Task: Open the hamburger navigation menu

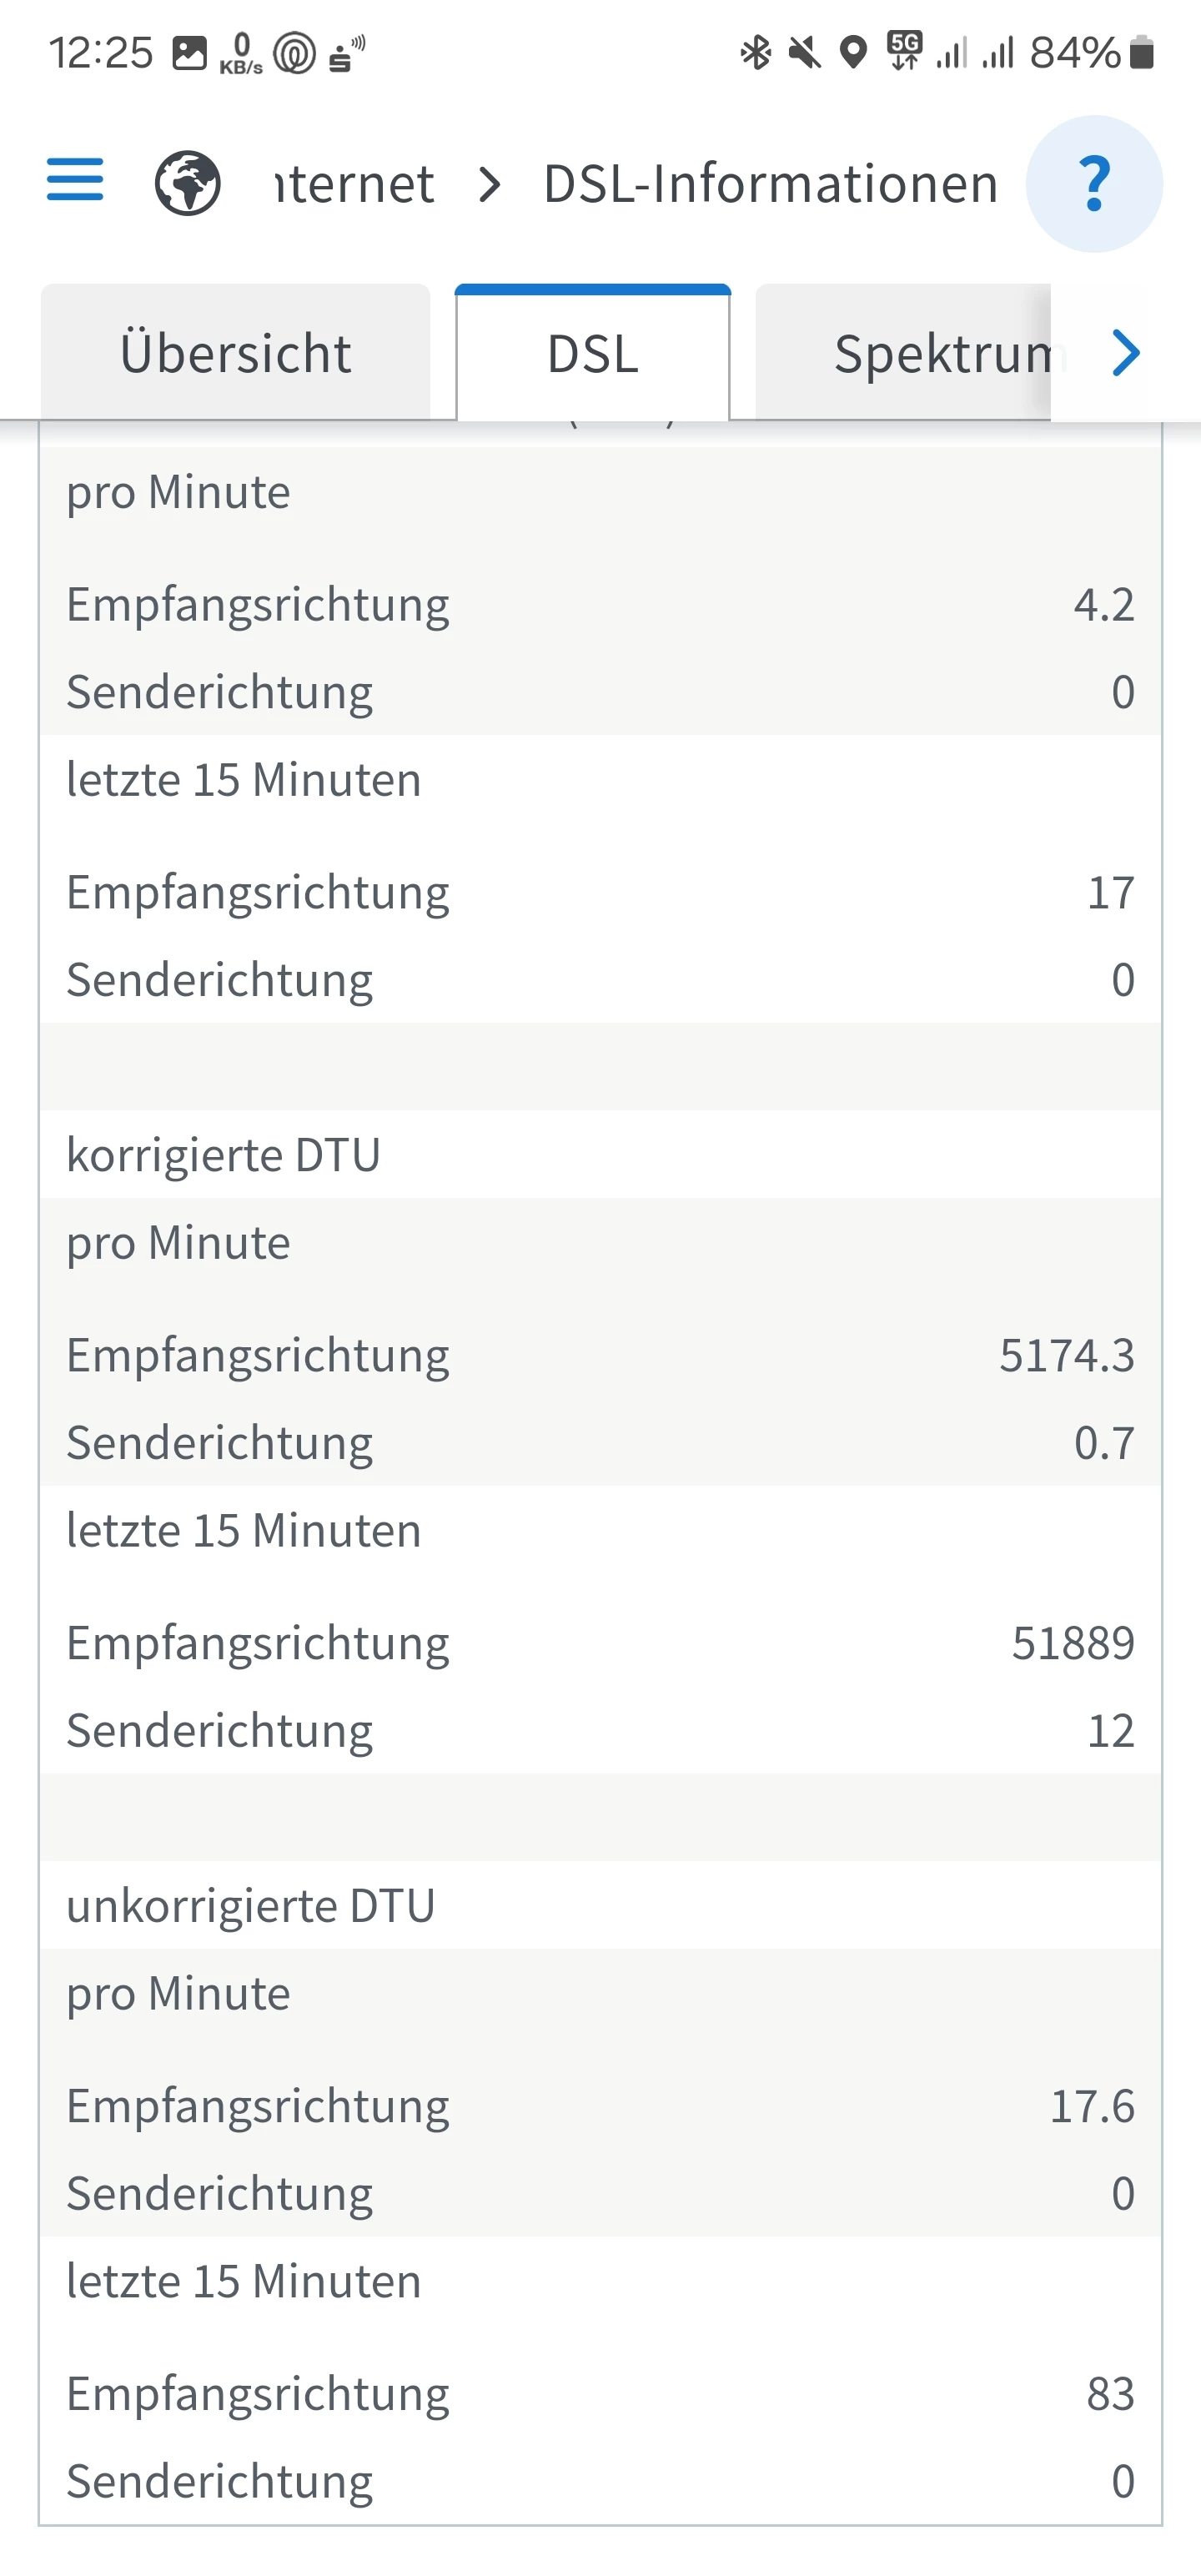Action: point(75,180)
